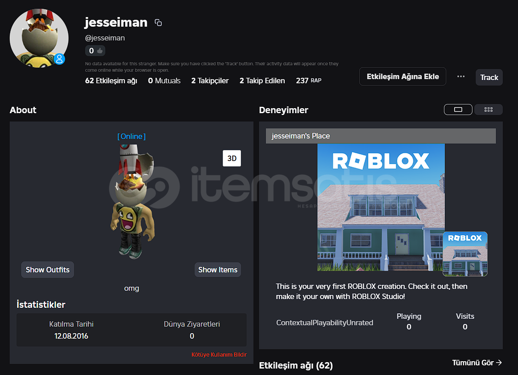The image size is (518, 375).
Task: Click the Deneyimler section heading
Action: pyautogui.click(x=283, y=110)
